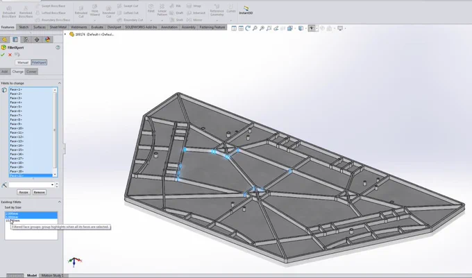Select Lofted Boss/Base in the ribbon
The height and width of the screenshot is (278, 472).
[x=50, y=13]
